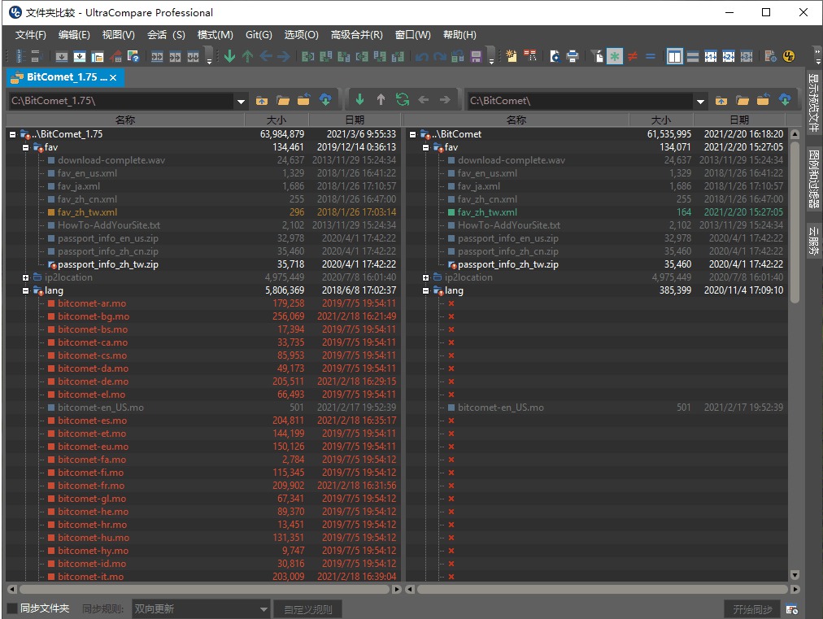Enable the 同步文件夹 checkbox
The width and height of the screenshot is (823, 619).
click(11, 608)
